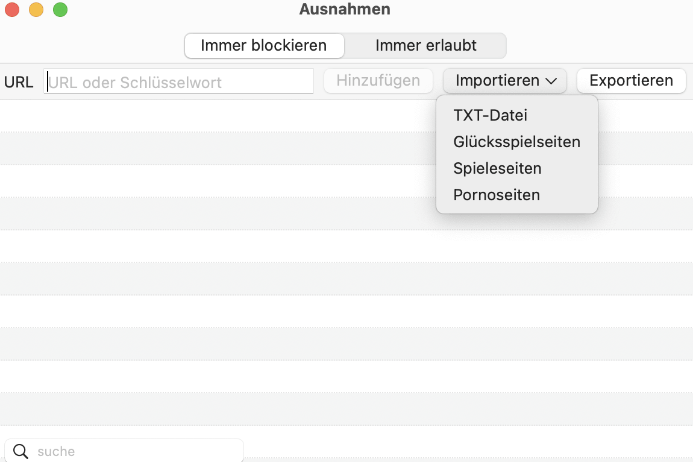Viewport: 693px width, 462px height.
Task: Click the Ausnahmen window title
Action: pos(345,9)
